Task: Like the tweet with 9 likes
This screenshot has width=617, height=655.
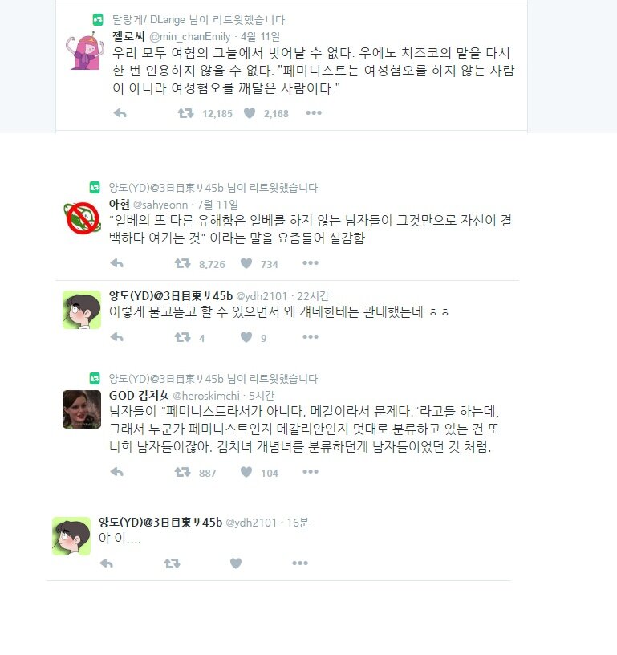Action: pyautogui.click(x=246, y=336)
